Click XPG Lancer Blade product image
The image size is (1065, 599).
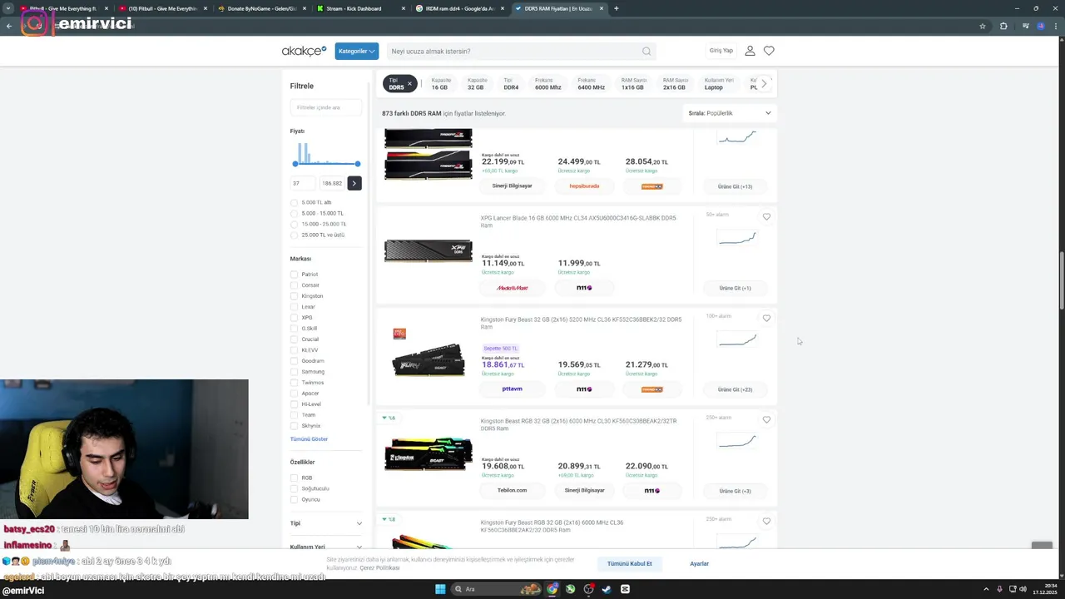point(428,251)
